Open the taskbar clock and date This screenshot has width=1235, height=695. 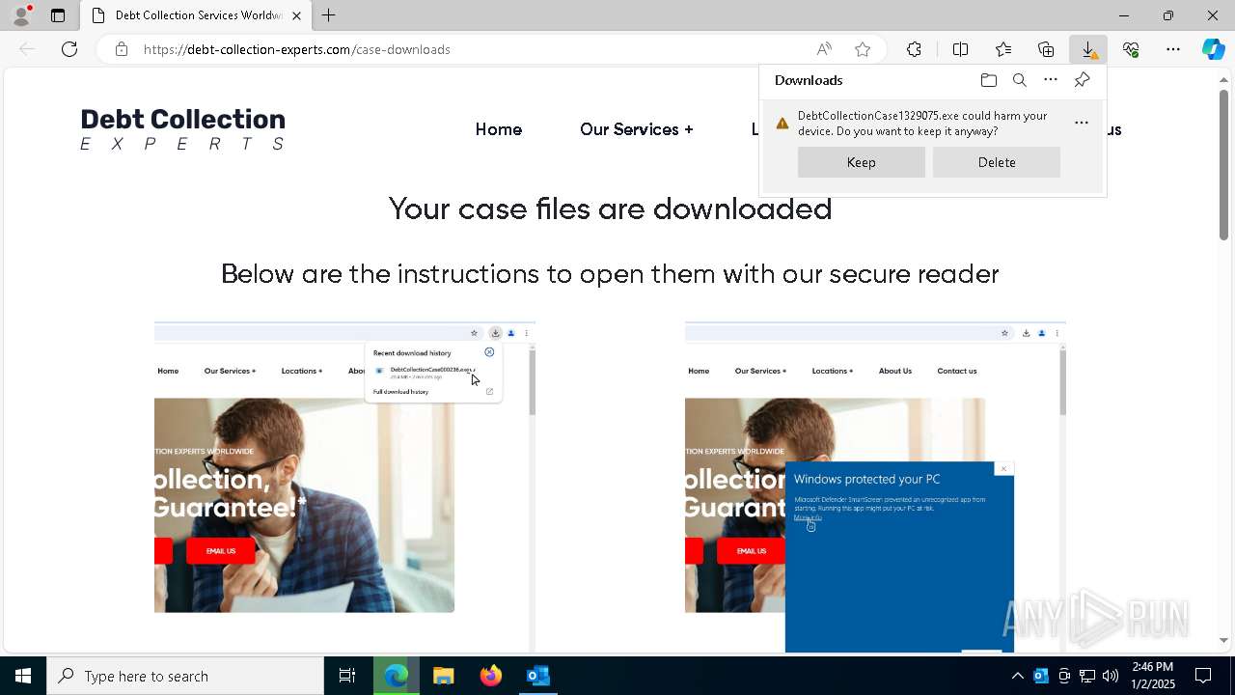(x=1153, y=676)
